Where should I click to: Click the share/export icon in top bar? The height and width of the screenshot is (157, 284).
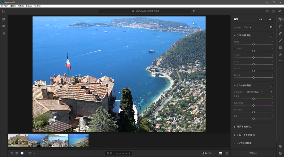pyautogui.click(x=267, y=11)
